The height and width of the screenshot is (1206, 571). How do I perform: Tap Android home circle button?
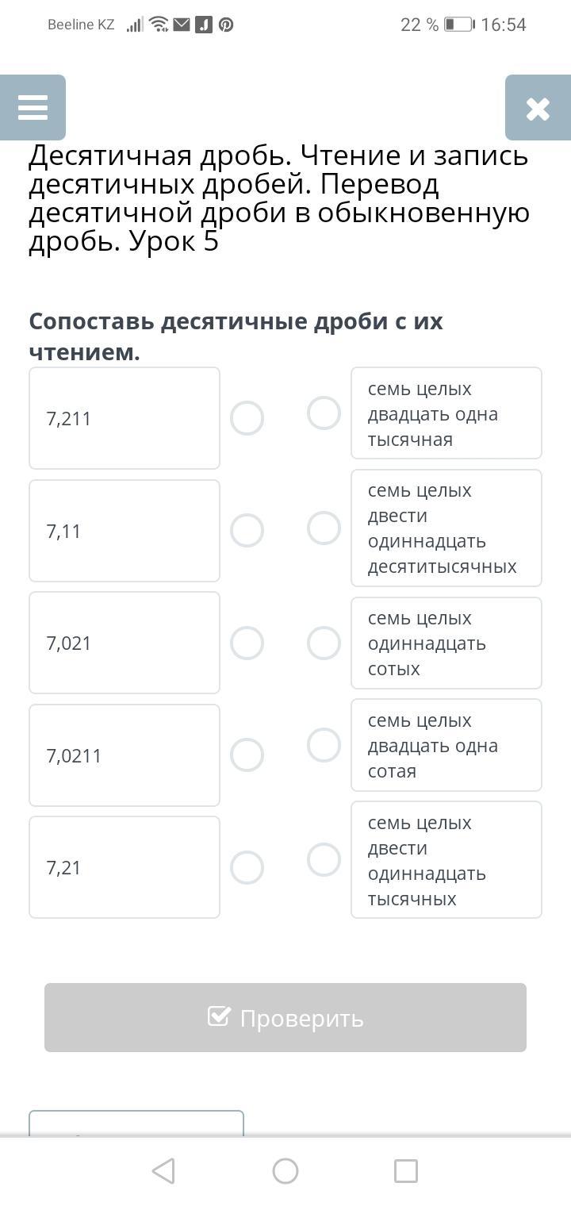click(x=285, y=1171)
